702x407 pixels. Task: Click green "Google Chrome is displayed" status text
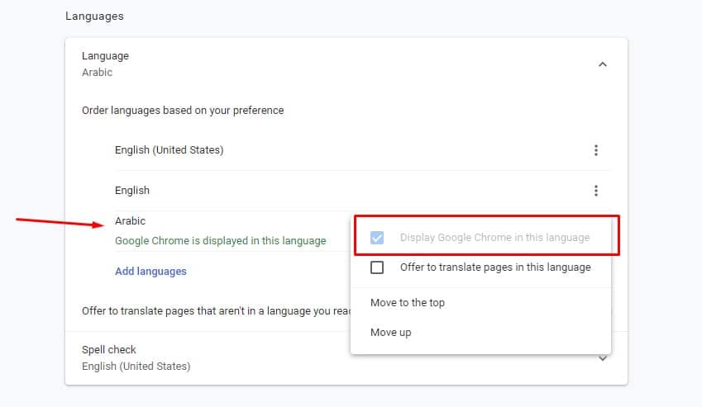220,241
